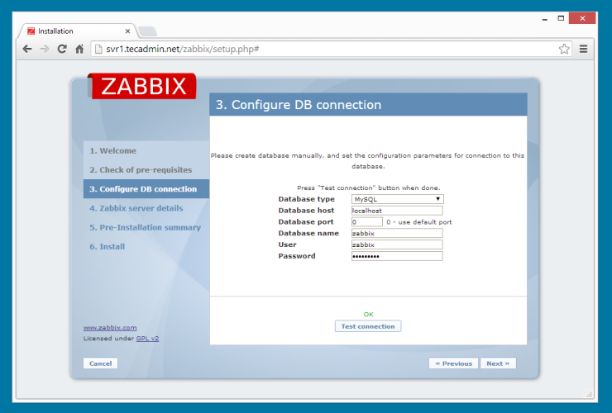Viewport: 612px width, 413px height.
Task: Open the www.zabbix.com link
Action: point(110,328)
